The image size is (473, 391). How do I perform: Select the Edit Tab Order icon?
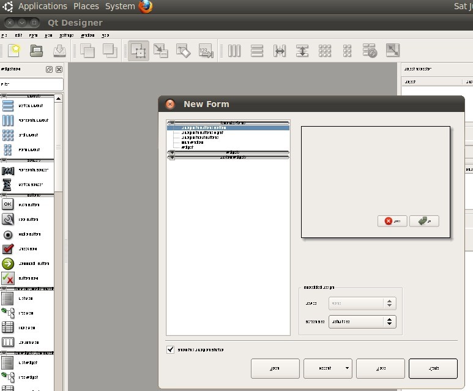click(206, 51)
